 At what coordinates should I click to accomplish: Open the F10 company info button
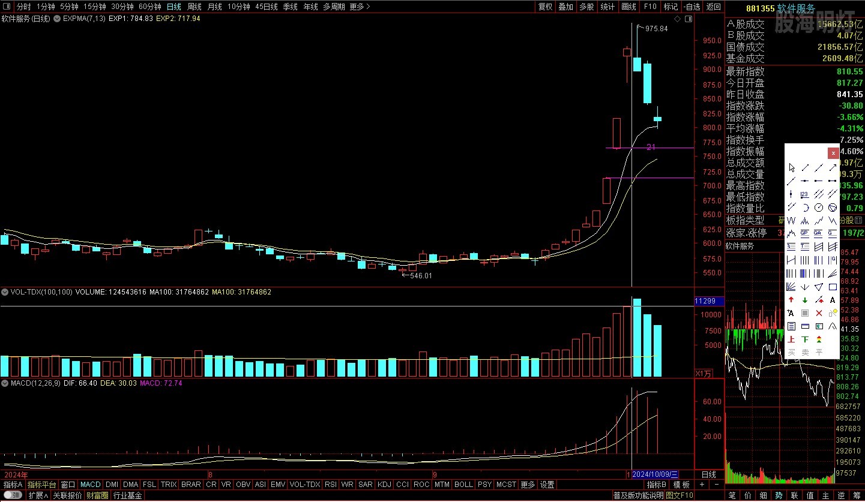(650, 7)
